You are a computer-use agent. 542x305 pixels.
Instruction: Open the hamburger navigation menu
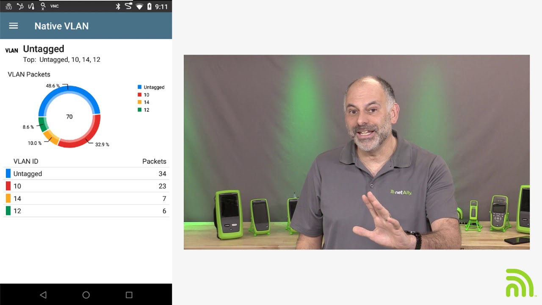[14, 26]
